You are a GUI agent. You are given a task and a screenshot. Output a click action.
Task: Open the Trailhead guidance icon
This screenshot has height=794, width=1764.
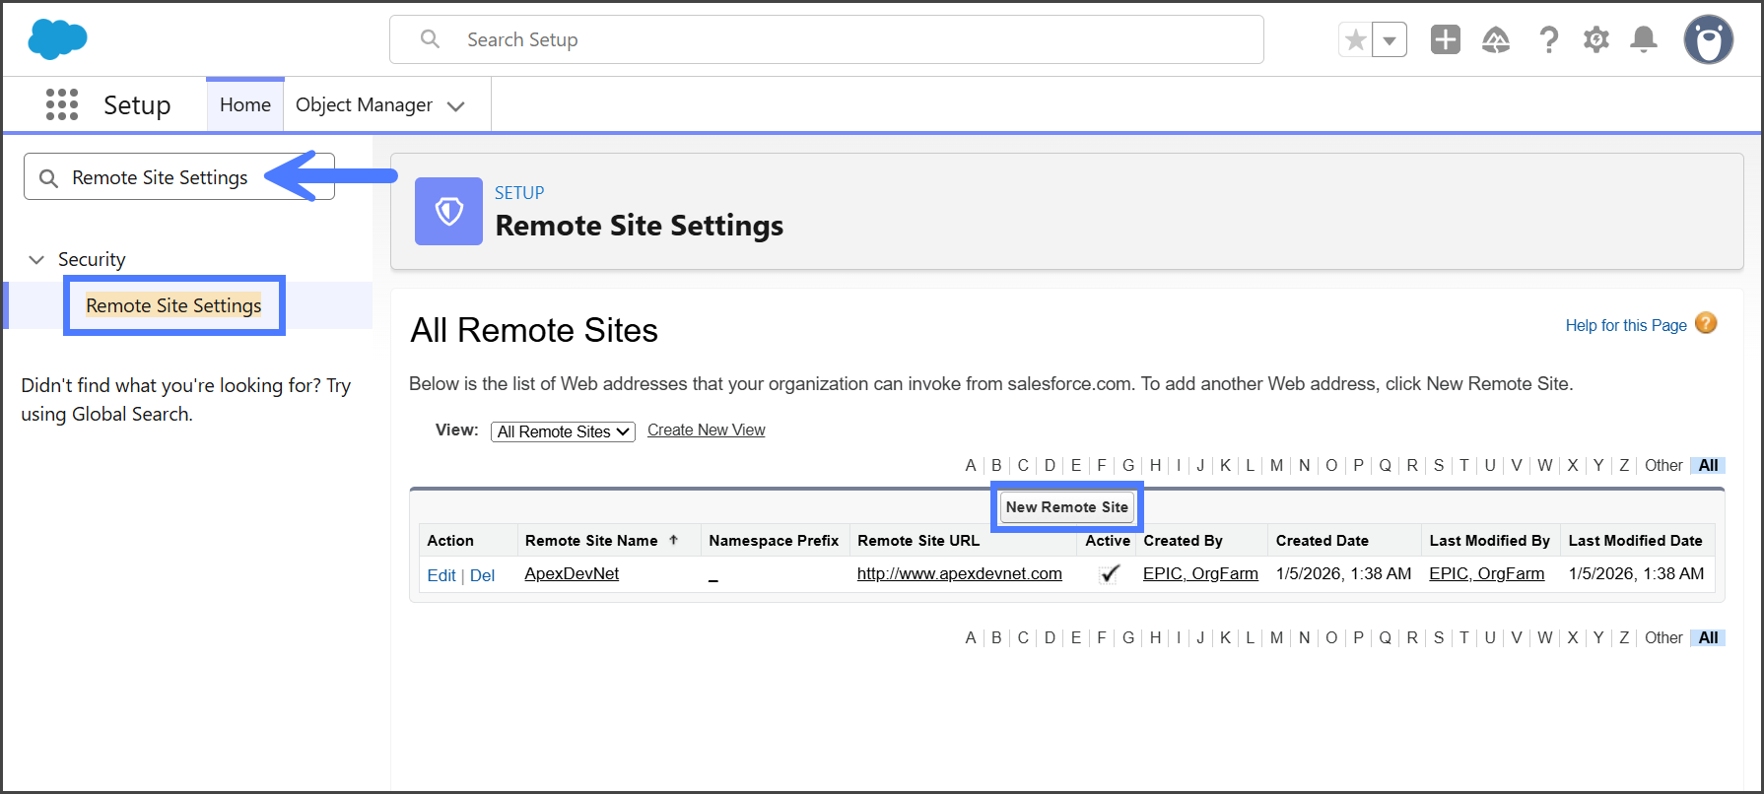tap(1496, 39)
